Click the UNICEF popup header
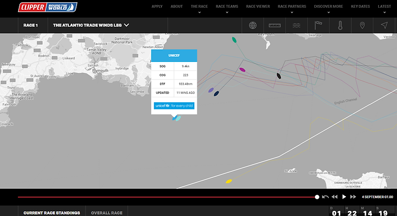397x216 pixels. coord(174,55)
